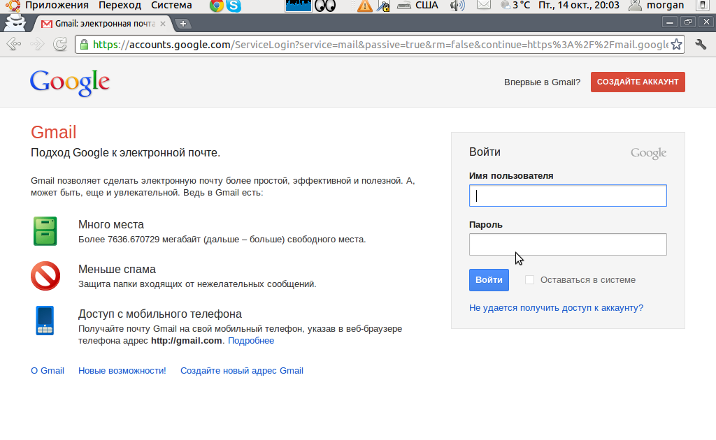The width and height of the screenshot is (716, 440).
Task: Click the power icon at the panel's right end
Action: pos(703,6)
